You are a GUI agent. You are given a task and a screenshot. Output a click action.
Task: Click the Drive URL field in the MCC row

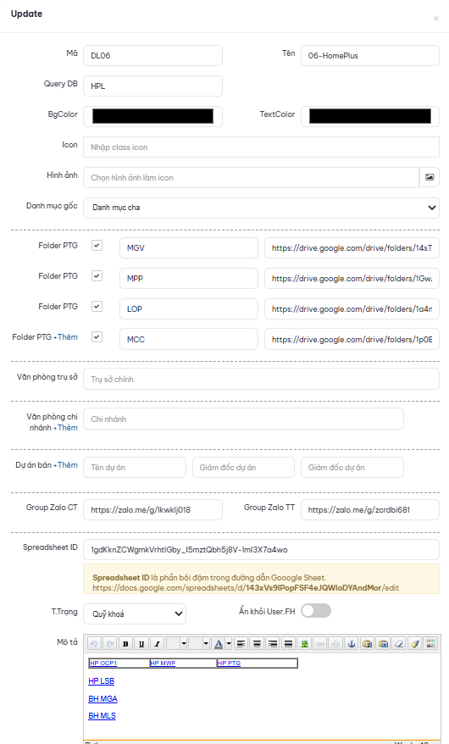pos(352,339)
